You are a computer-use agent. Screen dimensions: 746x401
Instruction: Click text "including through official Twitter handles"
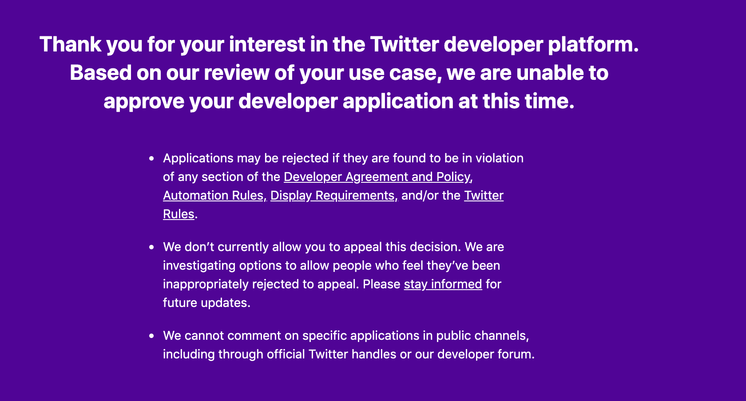(279, 354)
